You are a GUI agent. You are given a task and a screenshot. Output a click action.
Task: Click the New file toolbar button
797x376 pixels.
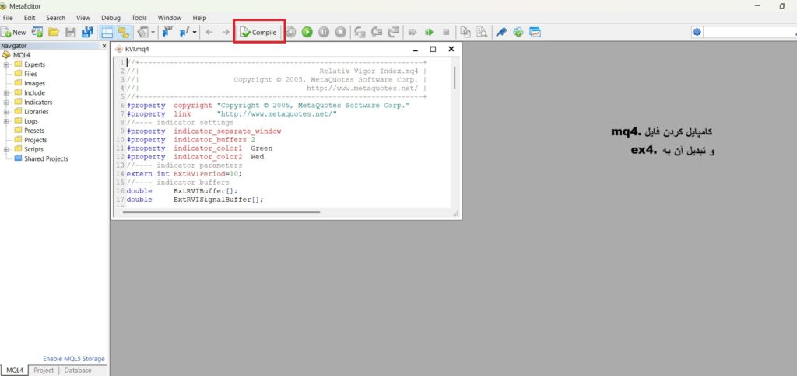point(14,32)
